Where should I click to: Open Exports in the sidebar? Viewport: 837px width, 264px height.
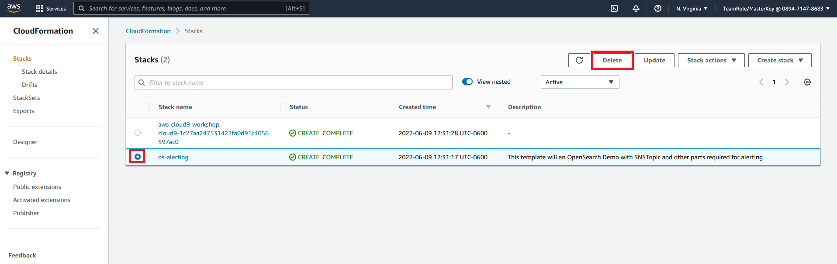(x=24, y=111)
